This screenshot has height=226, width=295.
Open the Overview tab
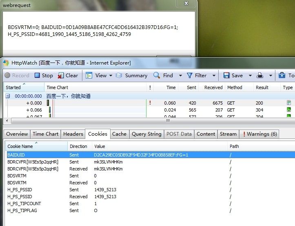[x=17, y=134]
